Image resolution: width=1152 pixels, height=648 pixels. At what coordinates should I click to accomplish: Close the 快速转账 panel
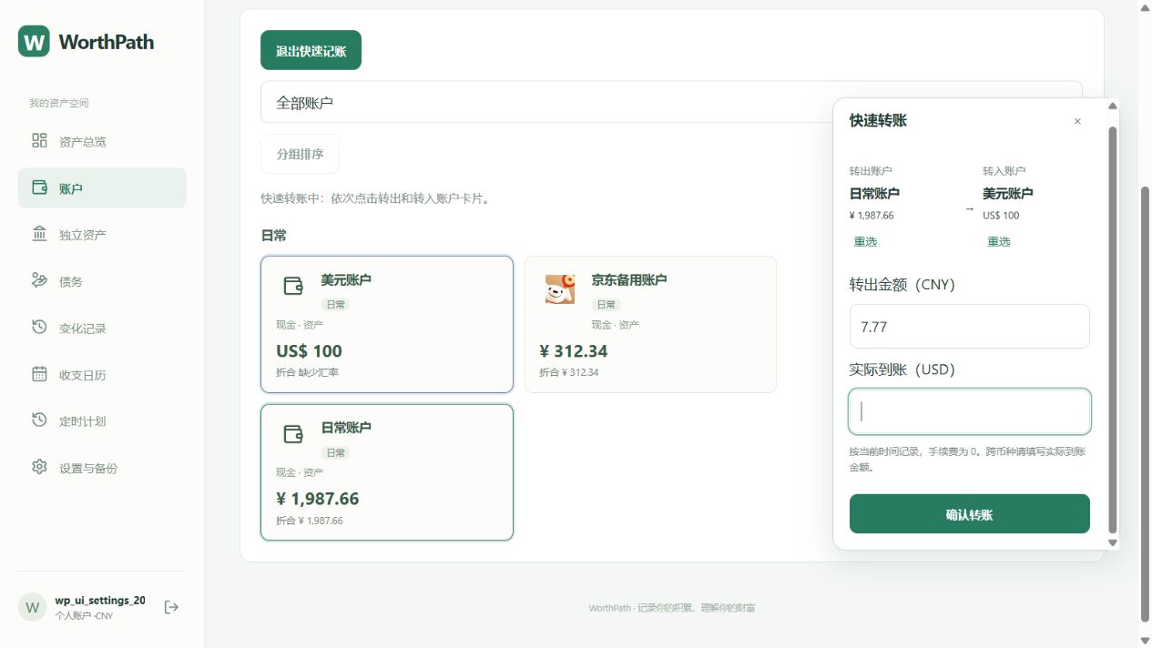click(1077, 121)
